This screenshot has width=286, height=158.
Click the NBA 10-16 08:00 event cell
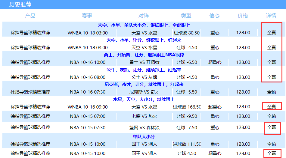point(88,77)
